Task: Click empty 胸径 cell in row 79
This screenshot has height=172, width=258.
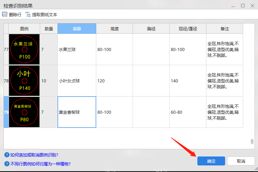Action: click(x=151, y=112)
